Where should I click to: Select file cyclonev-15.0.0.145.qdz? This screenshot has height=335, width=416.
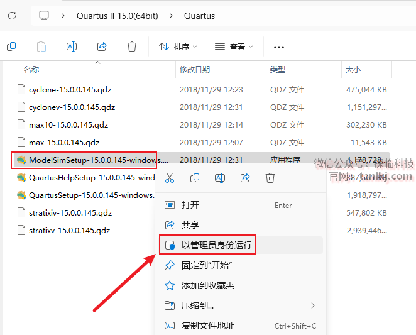(72, 107)
